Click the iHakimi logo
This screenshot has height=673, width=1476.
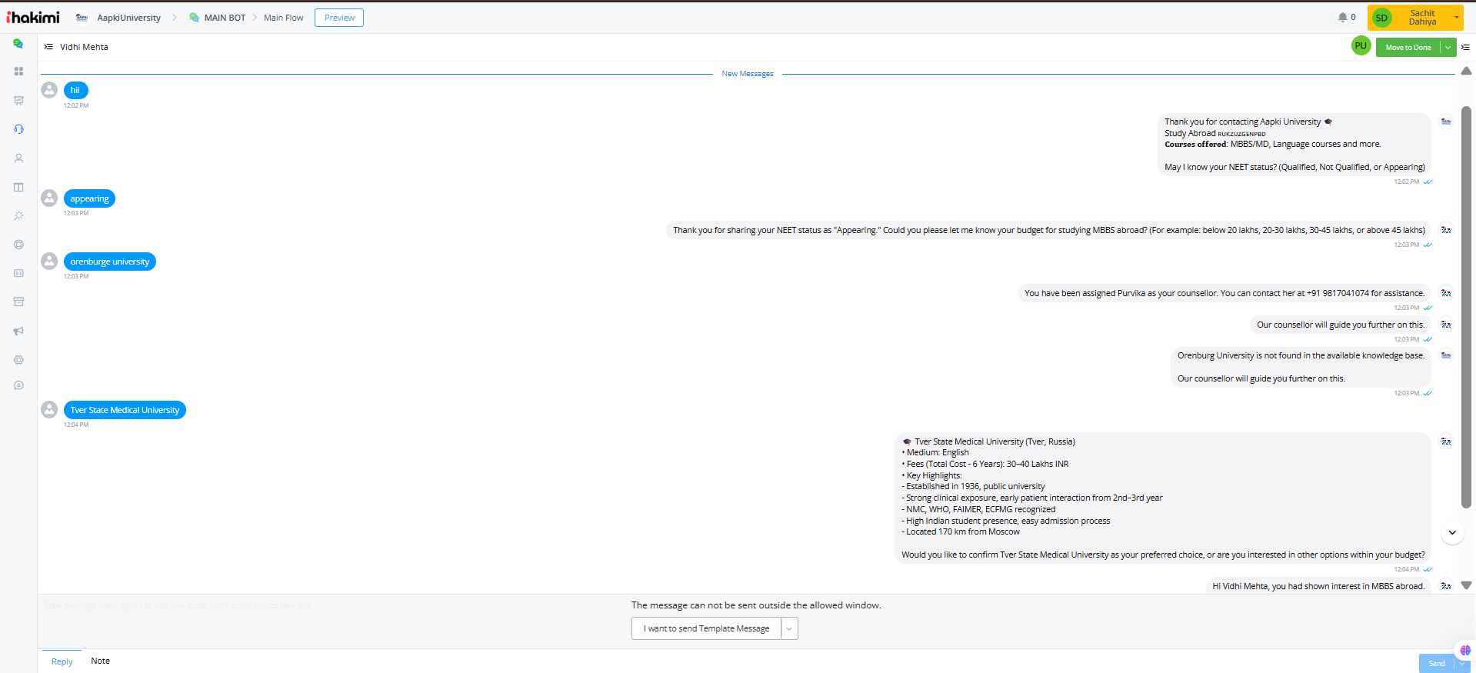pyautogui.click(x=33, y=17)
